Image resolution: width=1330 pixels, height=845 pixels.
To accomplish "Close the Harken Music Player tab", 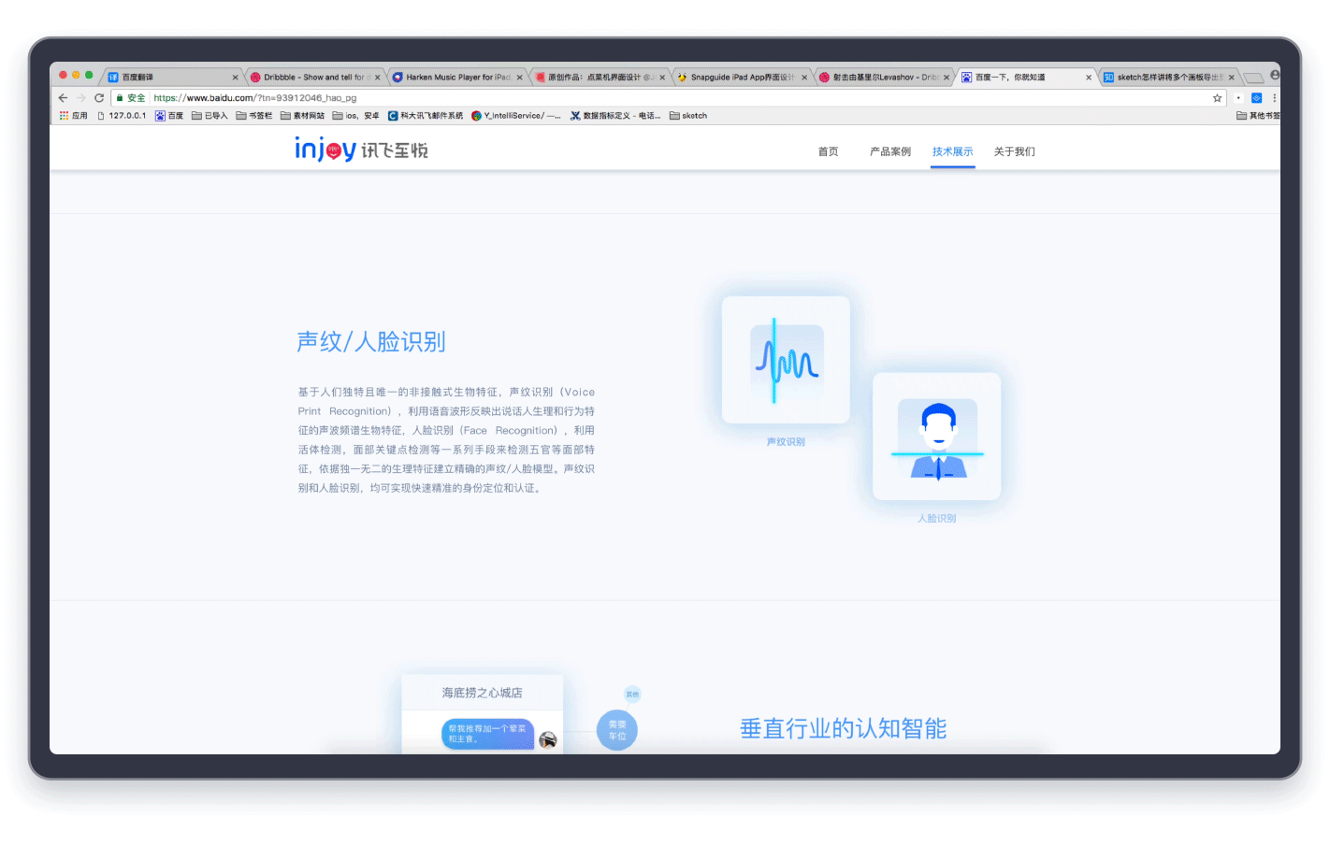I will [520, 78].
